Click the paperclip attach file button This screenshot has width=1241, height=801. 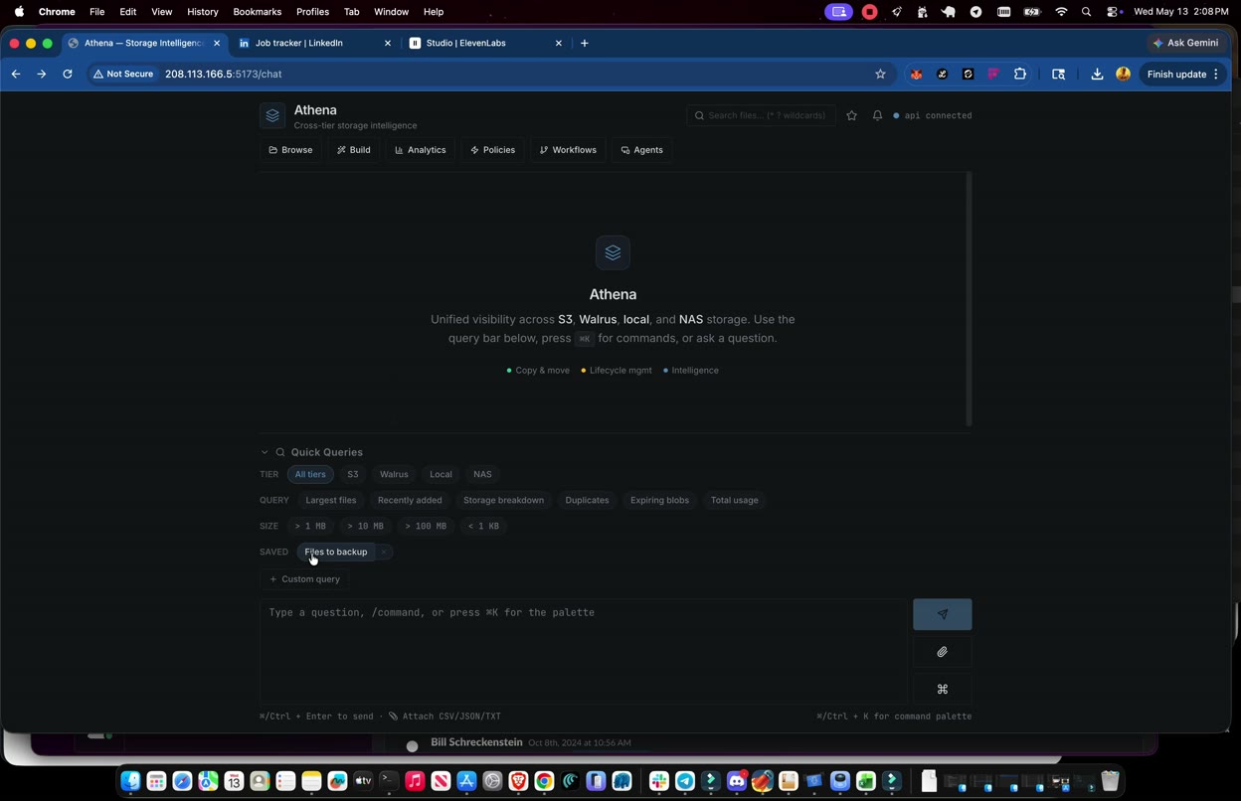click(x=942, y=652)
